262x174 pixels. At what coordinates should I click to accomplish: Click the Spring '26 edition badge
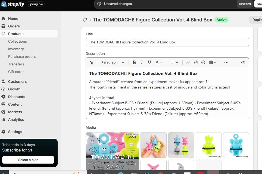click(x=36, y=4)
